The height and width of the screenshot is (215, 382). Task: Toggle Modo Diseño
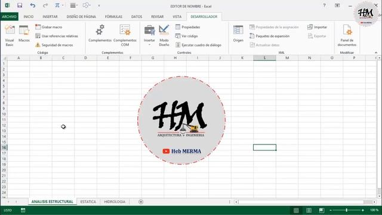click(164, 36)
